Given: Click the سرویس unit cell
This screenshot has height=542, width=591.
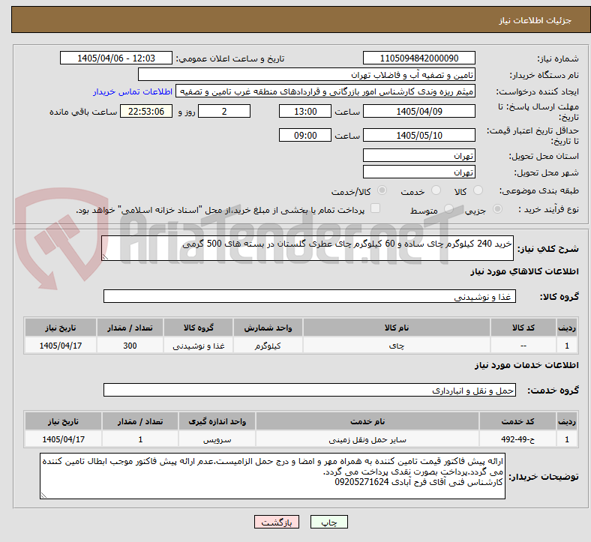Looking at the screenshot, I should [x=217, y=439].
